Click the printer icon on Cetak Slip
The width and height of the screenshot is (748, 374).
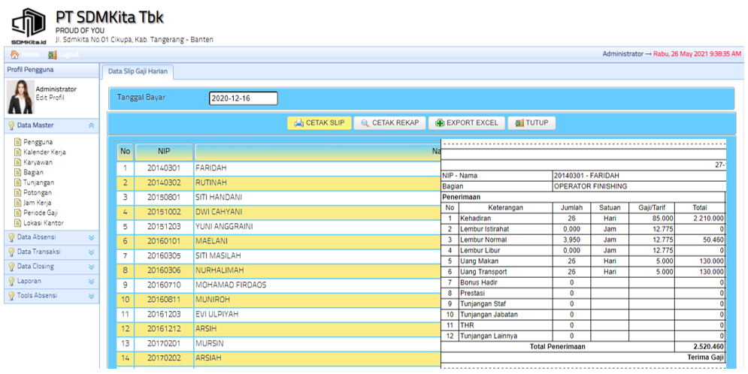click(x=298, y=123)
